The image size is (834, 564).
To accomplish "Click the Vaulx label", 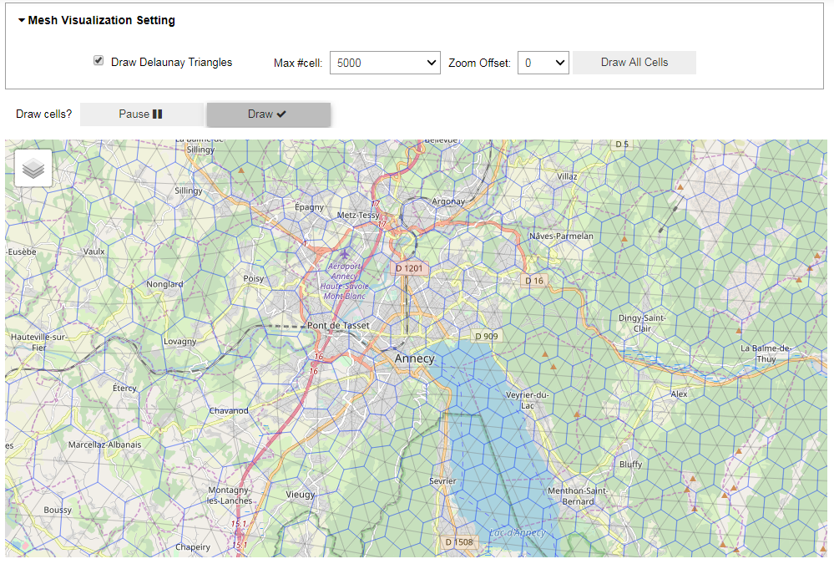I will click(94, 252).
